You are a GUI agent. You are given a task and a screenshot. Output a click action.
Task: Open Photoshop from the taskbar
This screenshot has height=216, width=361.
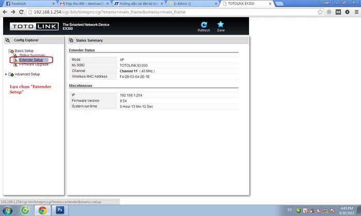click(x=60, y=210)
